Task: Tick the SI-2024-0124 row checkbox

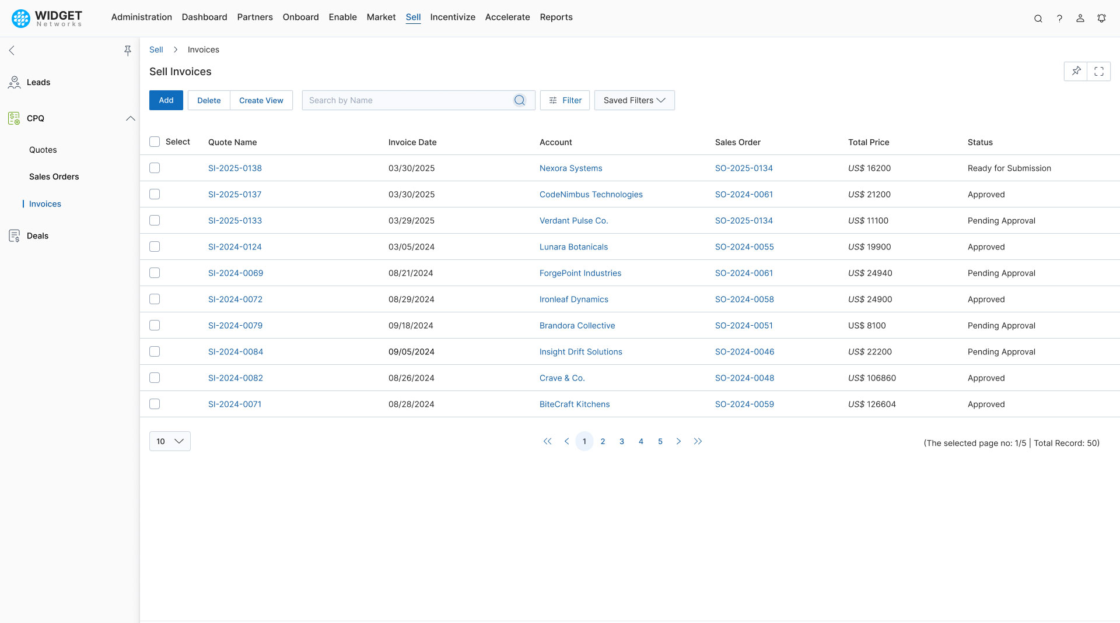Action: click(x=155, y=247)
